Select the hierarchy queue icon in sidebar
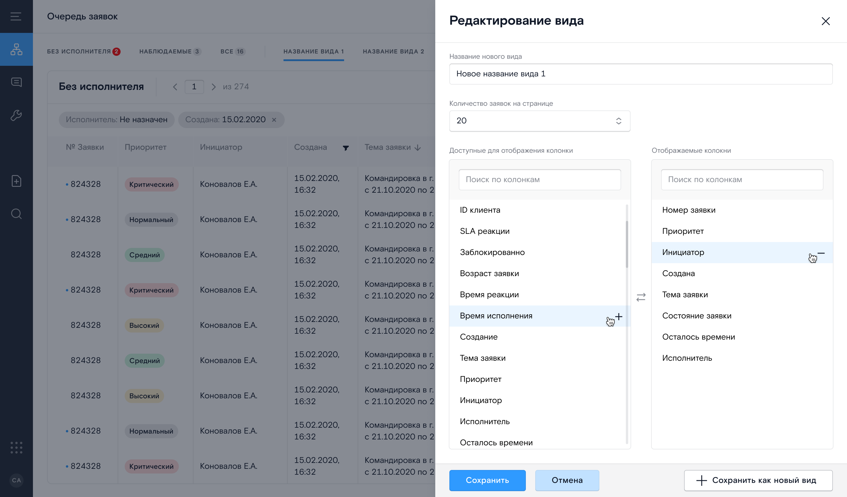Image resolution: width=847 pixels, height=497 pixels. click(16, 49)
